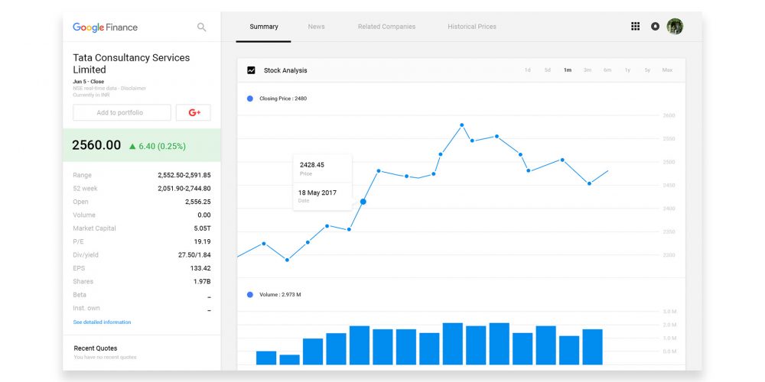Image resolution: width=765 pixels, height=382 pixels.
Task: Click the 18 May 2017 date value
Action: pyautogui.click(x=317, y=193)
